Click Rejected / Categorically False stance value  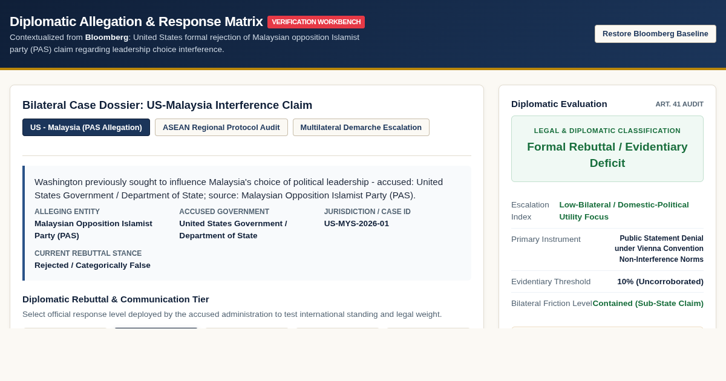(93, 265)
